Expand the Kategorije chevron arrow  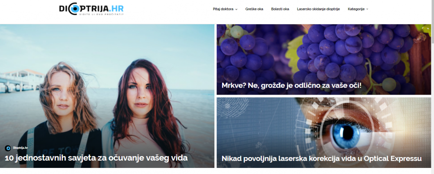(x=367, y=9)
